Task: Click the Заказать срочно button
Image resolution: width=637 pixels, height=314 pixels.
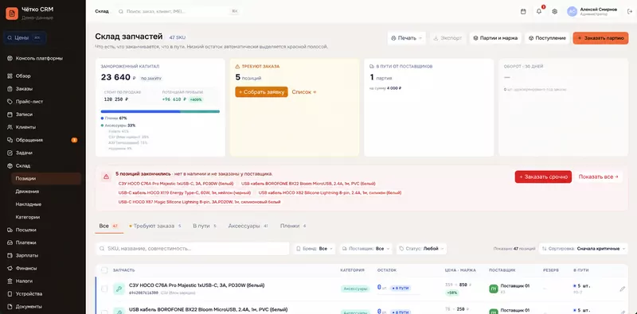Action: (543, 177)
